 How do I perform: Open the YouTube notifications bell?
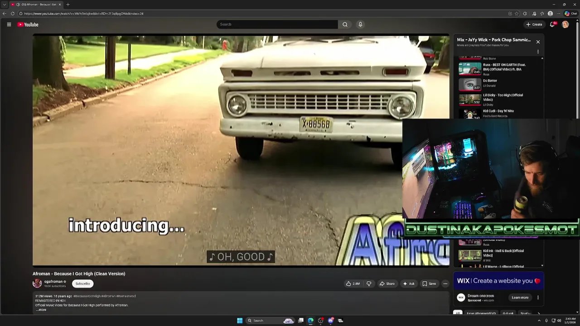pos(552,24)
